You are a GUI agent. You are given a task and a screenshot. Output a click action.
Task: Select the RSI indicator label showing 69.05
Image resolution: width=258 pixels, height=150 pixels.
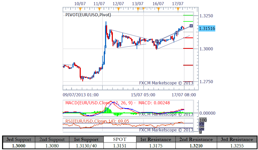[97, 121]
